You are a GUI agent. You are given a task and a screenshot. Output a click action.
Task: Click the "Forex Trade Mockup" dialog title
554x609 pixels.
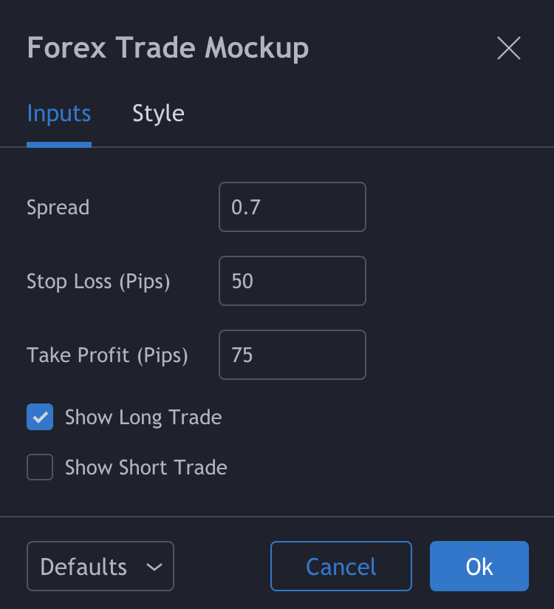tap(168, 49)
